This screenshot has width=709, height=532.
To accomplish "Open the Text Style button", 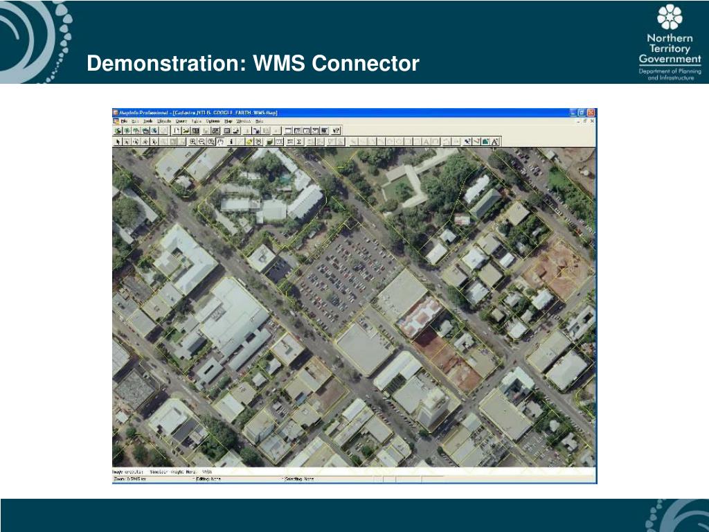I will [494, 141].
